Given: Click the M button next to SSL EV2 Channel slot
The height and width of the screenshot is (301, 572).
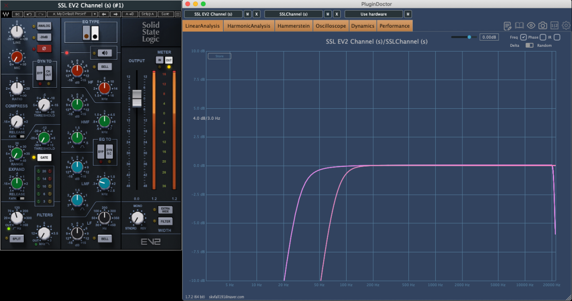Looking at the screenshot, I should coord(248,14).
